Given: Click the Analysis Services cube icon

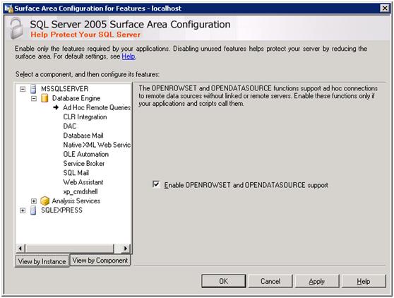Looking at the screenshot, I should [x=44, y=201].
